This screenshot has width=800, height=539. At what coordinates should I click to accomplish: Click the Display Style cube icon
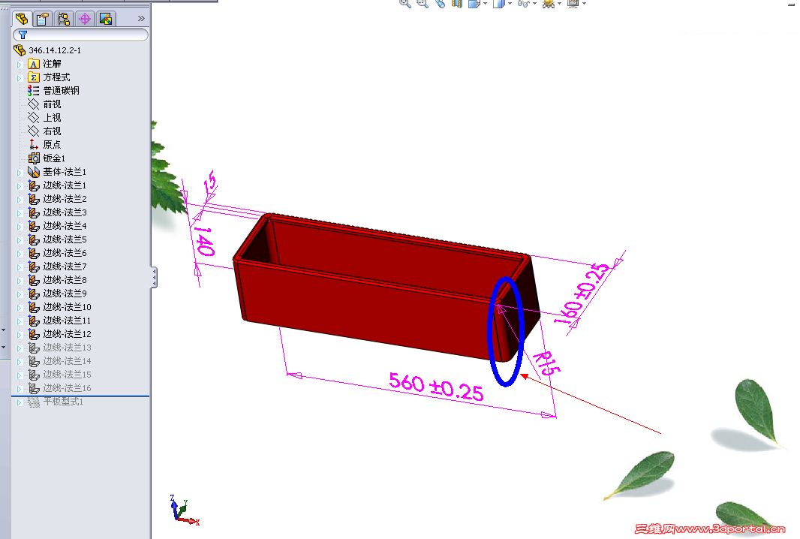click(x=498, y=3)
